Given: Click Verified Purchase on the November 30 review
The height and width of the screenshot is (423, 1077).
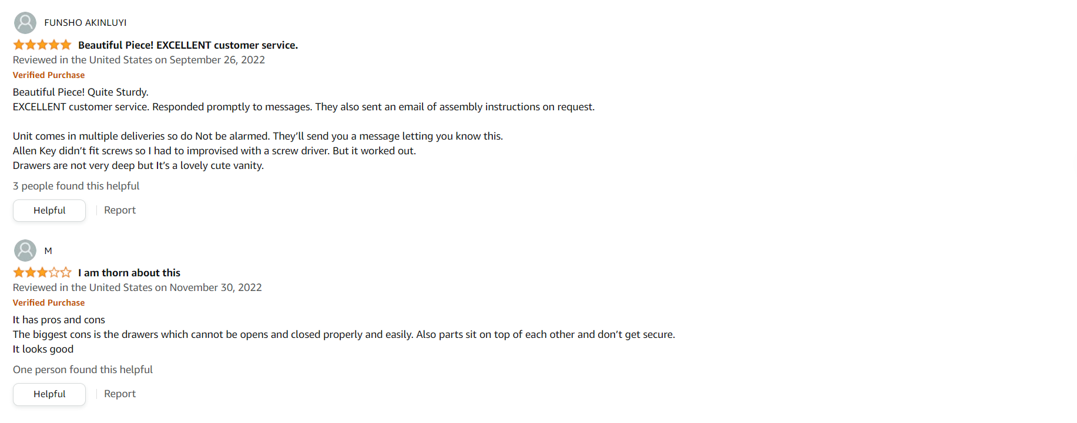Looking at the screenshot, I should tap(49, 303).
